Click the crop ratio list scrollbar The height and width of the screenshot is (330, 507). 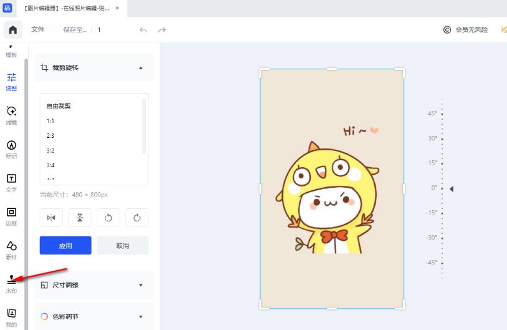point(144,127)
